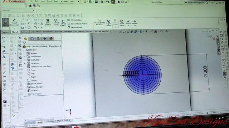Click the feature tree filter icon
This screenshot has height=128, width=229.
[25, 43]
